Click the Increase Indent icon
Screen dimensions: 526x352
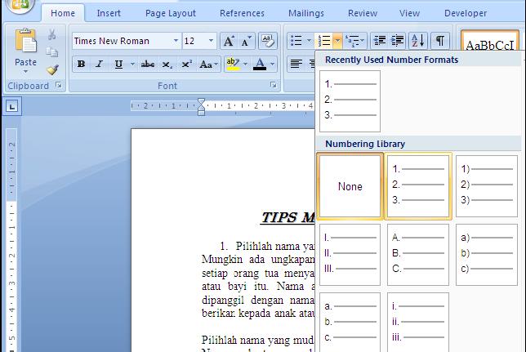tap(398, 41)
